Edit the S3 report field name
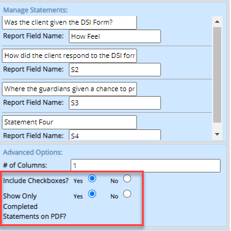This screenshot has width=231, height=231. pyautogui.click(x=115, y=103)
